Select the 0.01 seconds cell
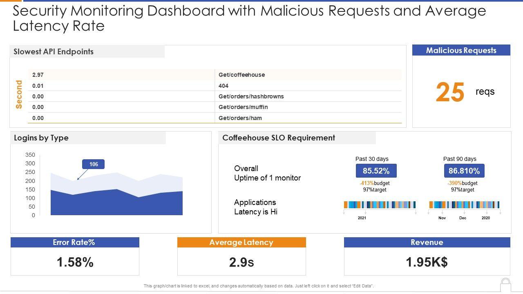This screenshot has height=294, width=523. click(121, 86)
